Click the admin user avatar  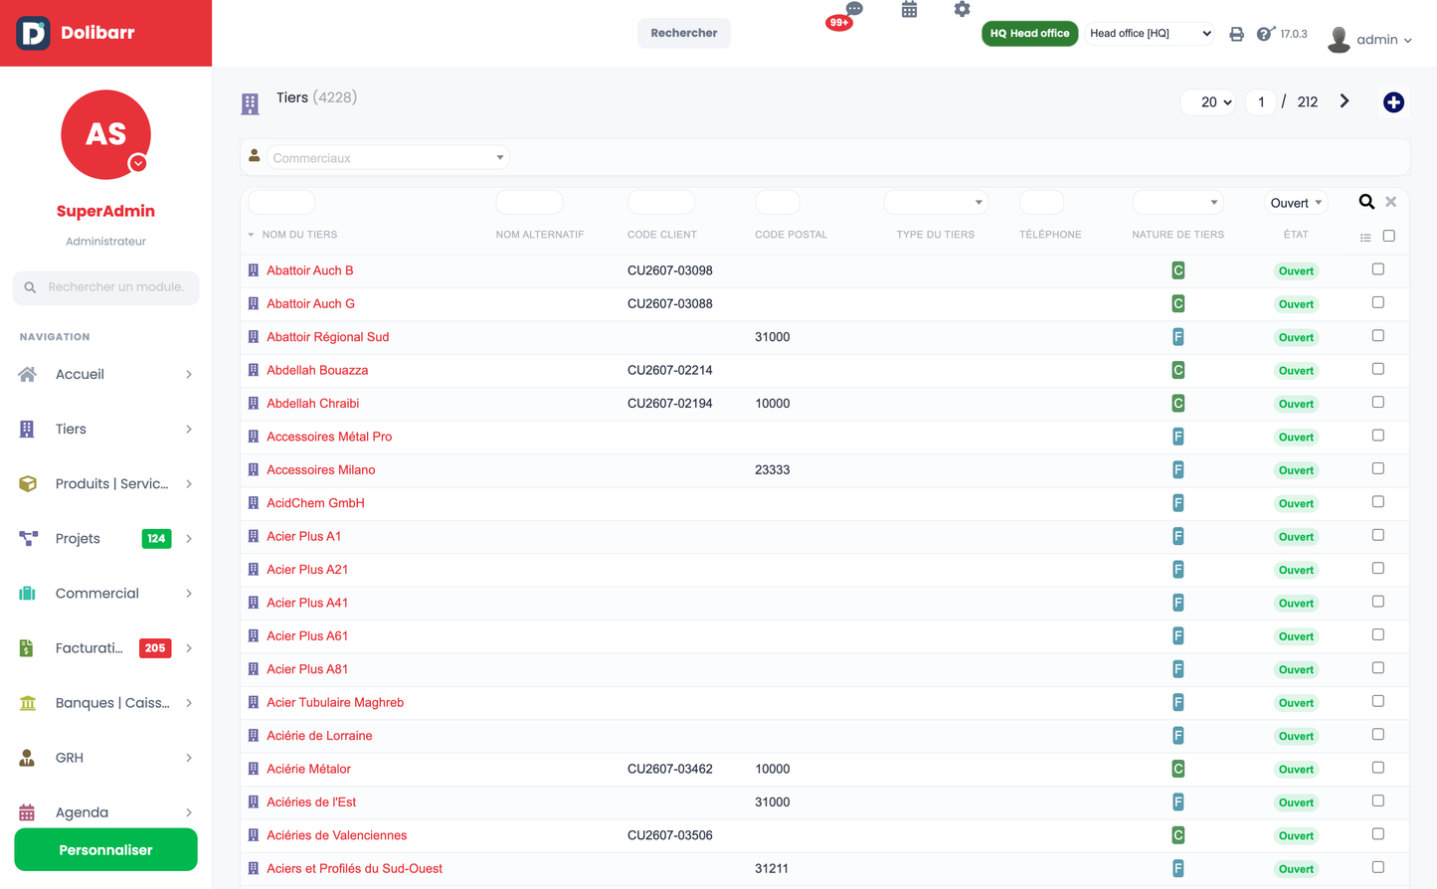pyautogui.click(x=1339, y=39)
